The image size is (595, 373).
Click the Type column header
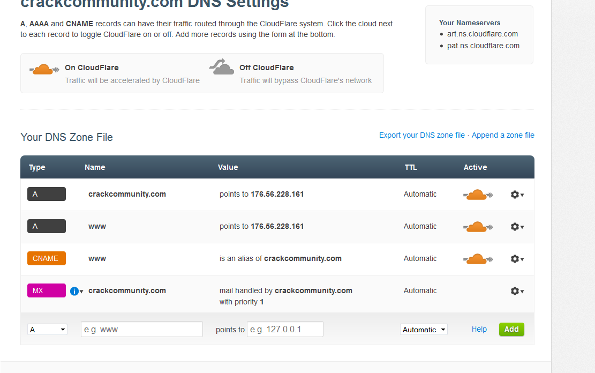coord(37,168)
